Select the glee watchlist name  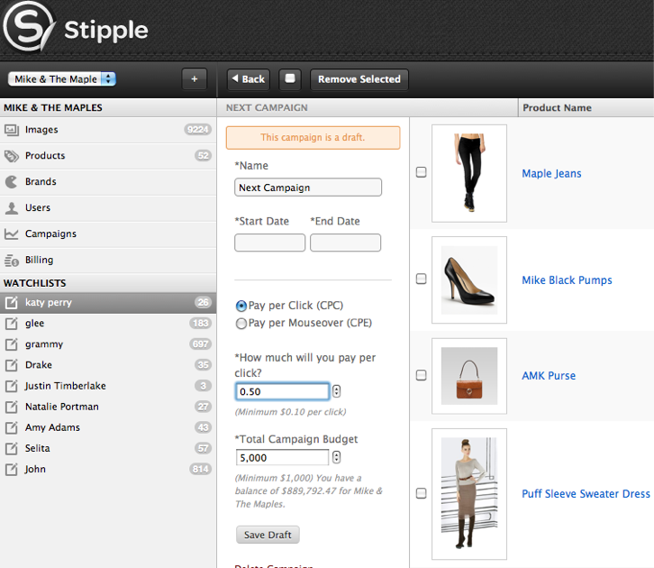34,323
